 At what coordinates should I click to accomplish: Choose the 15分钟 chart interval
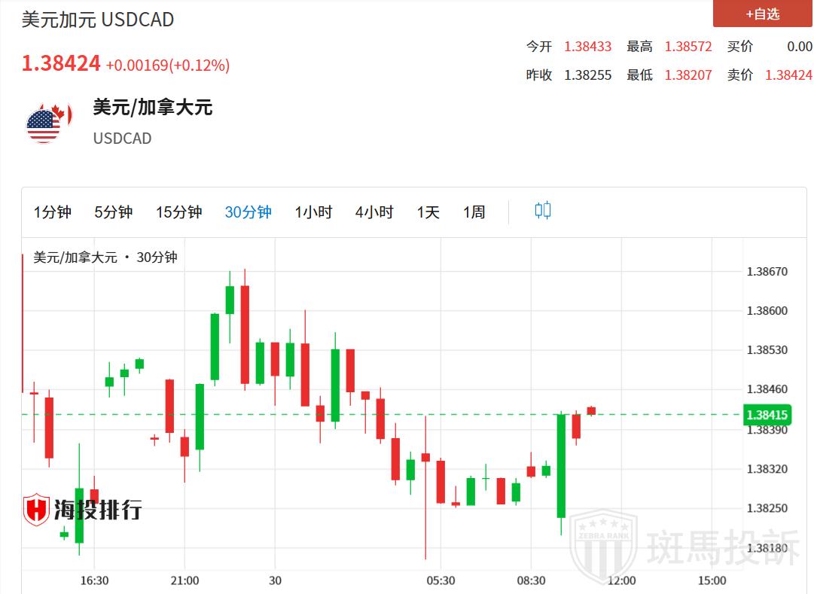point(179,212)
